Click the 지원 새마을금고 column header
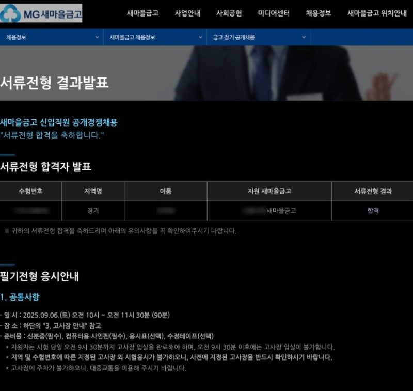The image size is (413, 391). click(x=269, y=191)
